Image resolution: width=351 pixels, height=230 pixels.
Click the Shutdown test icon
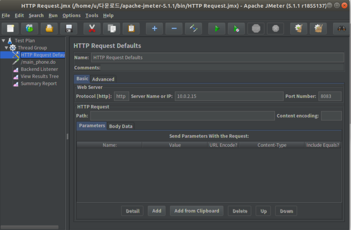pos(275,29)
